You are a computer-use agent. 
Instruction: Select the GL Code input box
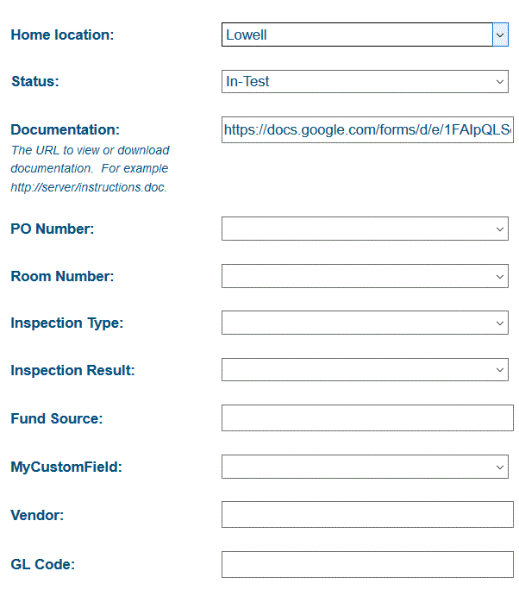(366, 565)
